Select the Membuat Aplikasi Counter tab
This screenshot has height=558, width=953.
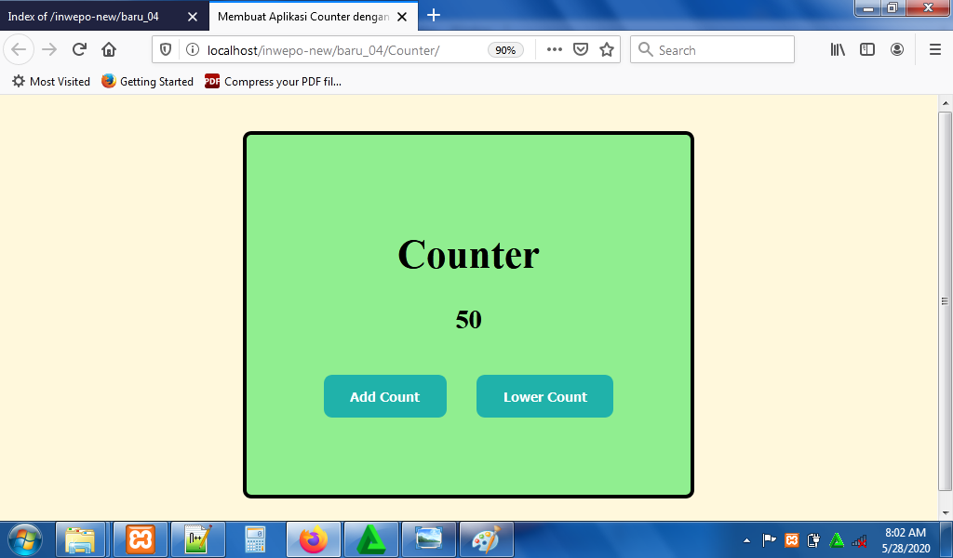pyautogui.click(x=302, y=17)
